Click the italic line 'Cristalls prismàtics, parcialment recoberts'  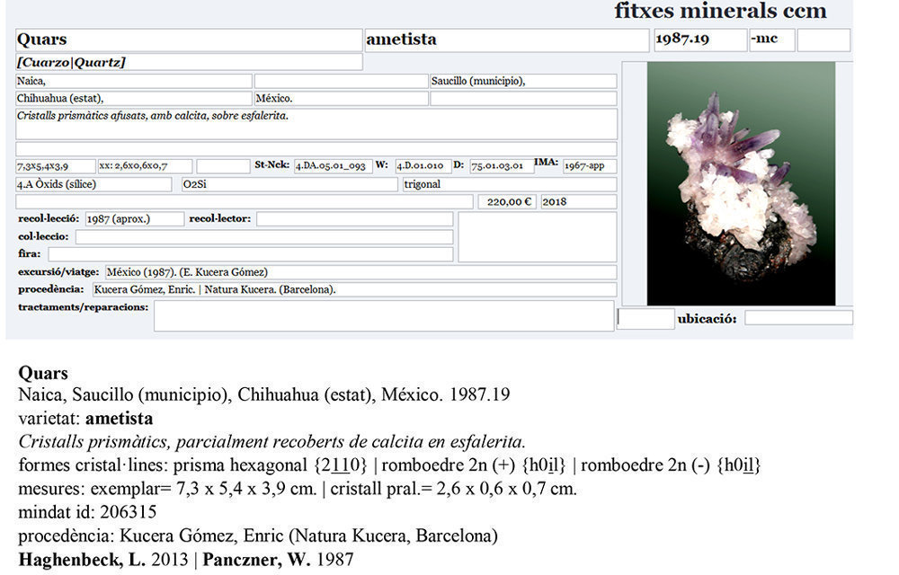[x=271, y=441]
